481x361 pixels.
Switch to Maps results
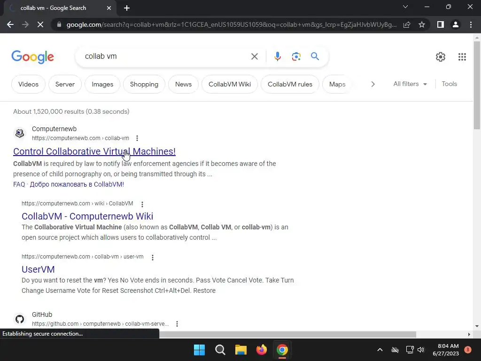coord(337,84)
